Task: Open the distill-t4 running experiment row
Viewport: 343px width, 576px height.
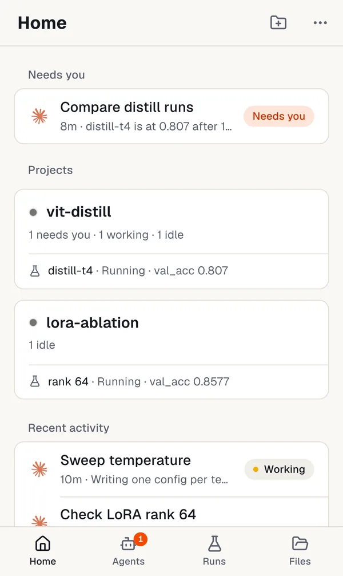Action: 171,271
